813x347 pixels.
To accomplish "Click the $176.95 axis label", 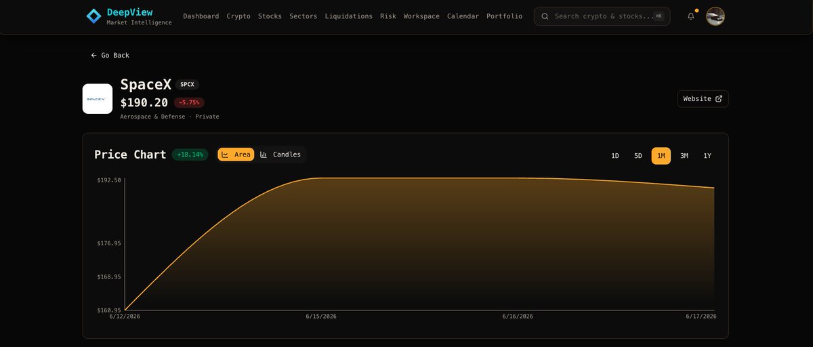I will (x=109, y=243).
